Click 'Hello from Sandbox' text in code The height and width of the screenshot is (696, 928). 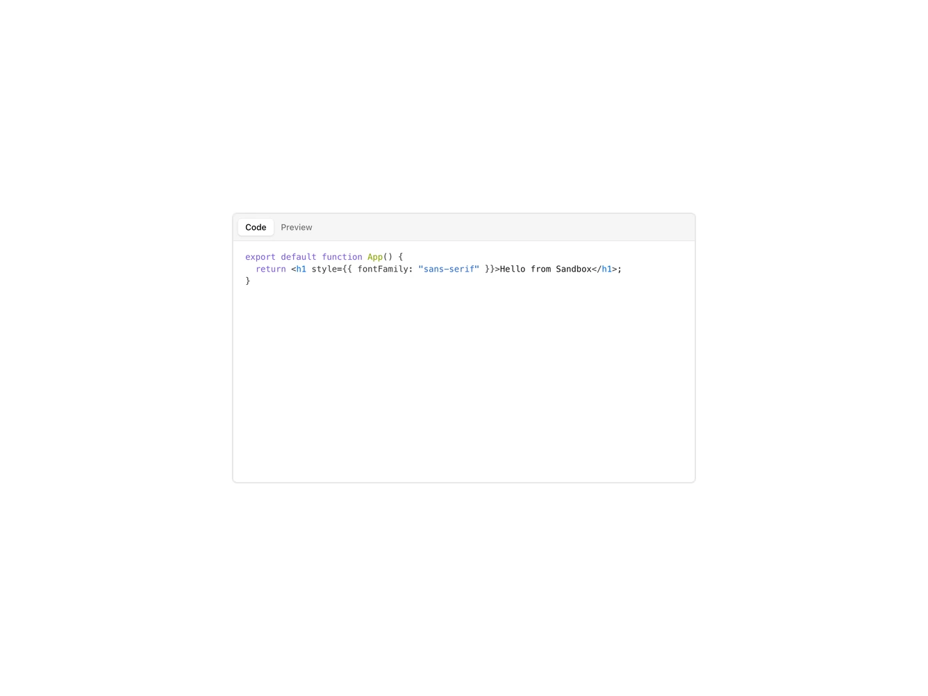pos(546,270)
